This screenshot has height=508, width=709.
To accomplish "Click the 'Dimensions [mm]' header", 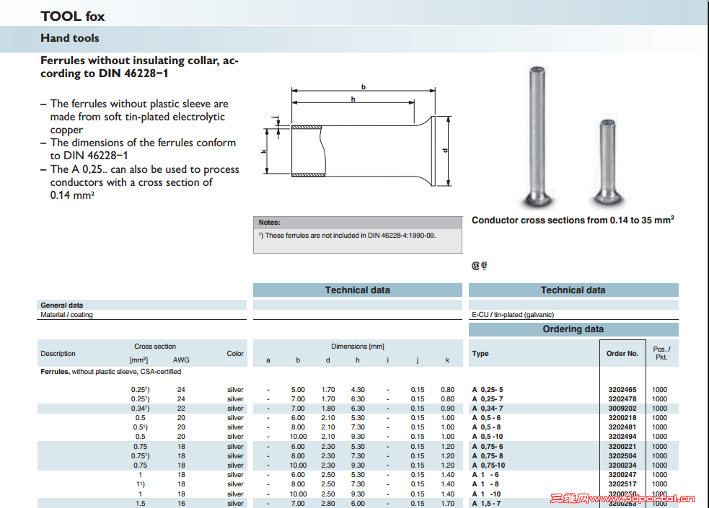I will click(x=358, y=347).
